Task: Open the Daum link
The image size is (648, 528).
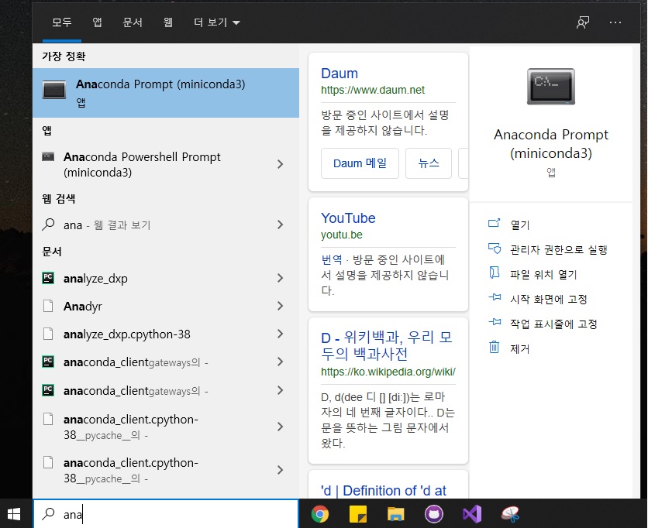Action: click(x=340, y=74)
